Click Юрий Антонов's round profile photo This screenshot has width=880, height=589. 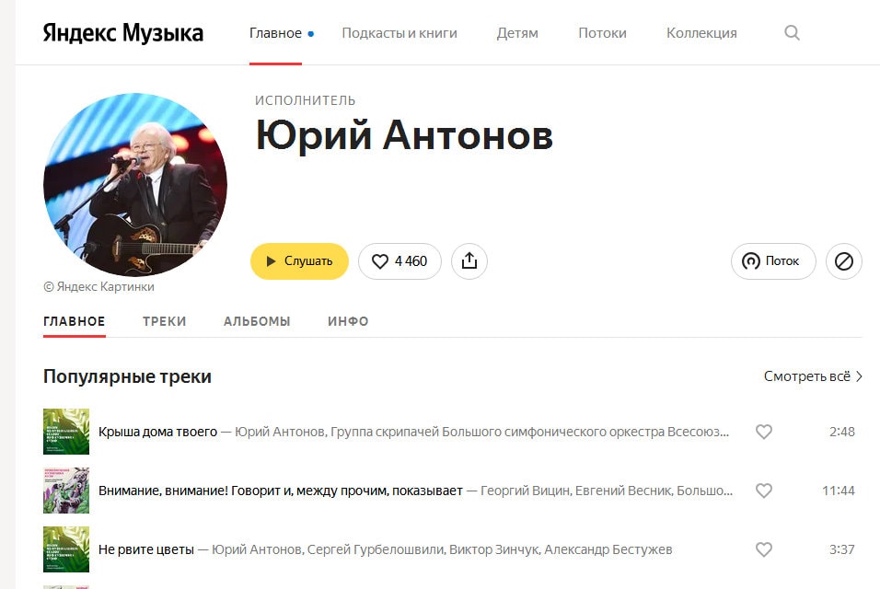[x=135, y=185]
